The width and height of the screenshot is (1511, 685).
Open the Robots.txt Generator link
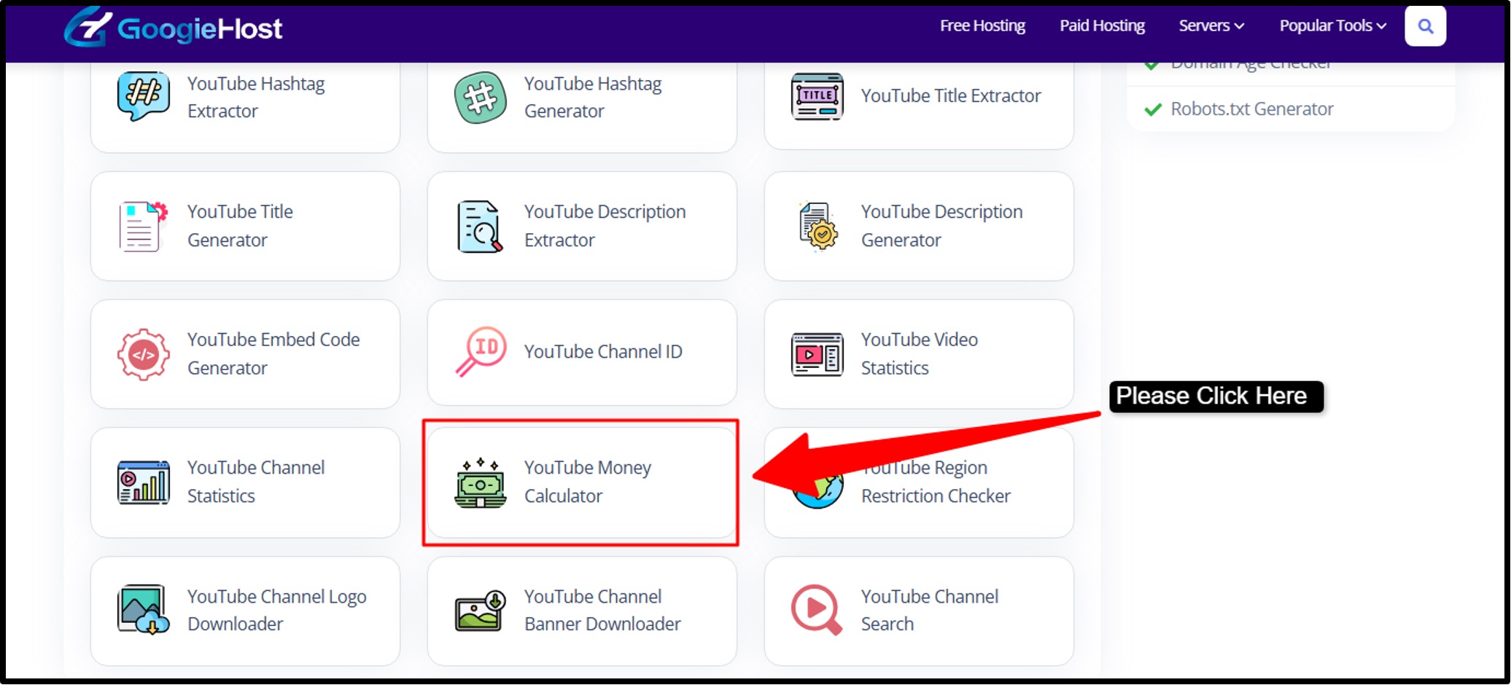(1251, 109)
